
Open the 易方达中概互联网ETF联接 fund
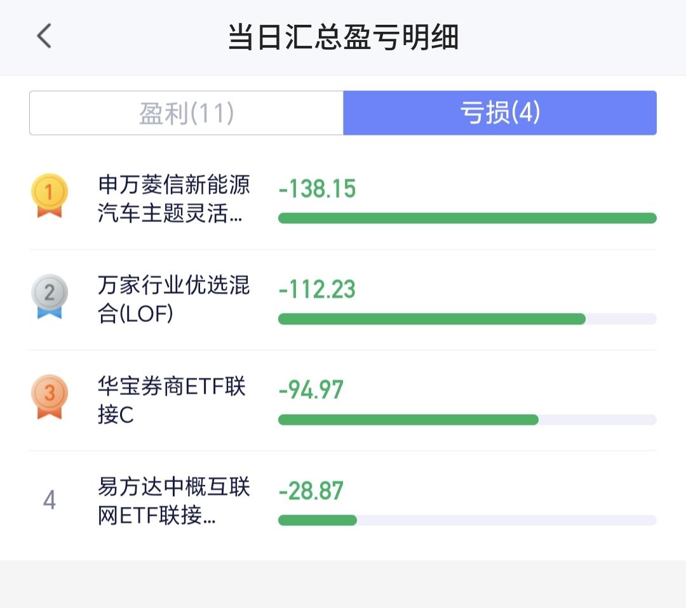[173, 501]
